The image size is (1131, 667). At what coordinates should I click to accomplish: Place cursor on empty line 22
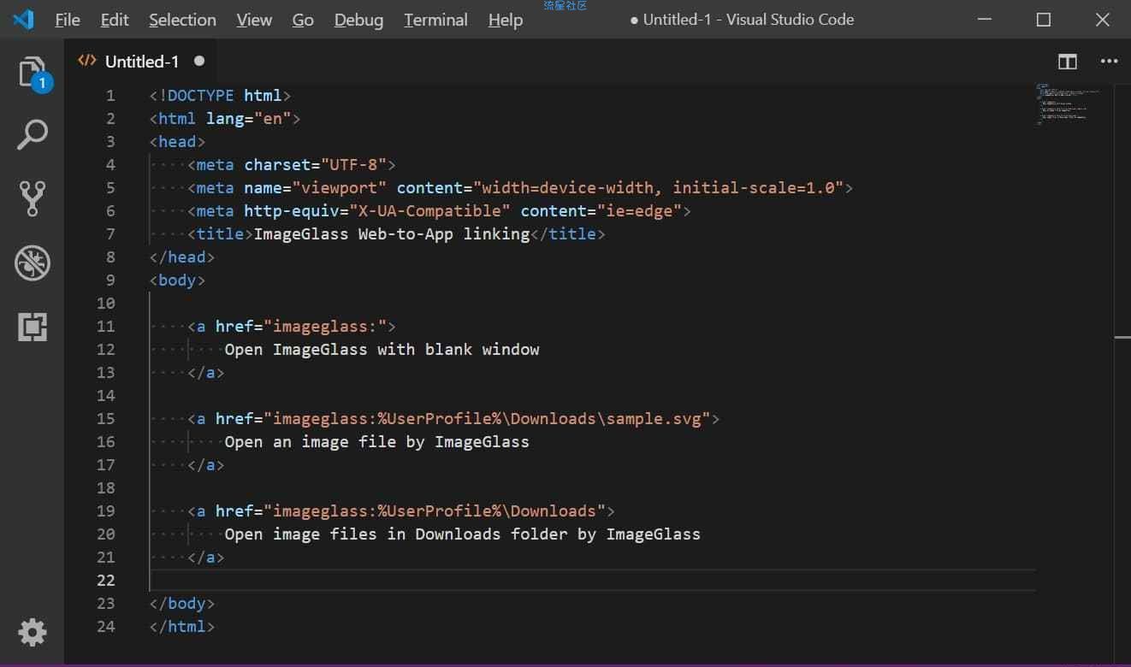click(x=592, y=580)
